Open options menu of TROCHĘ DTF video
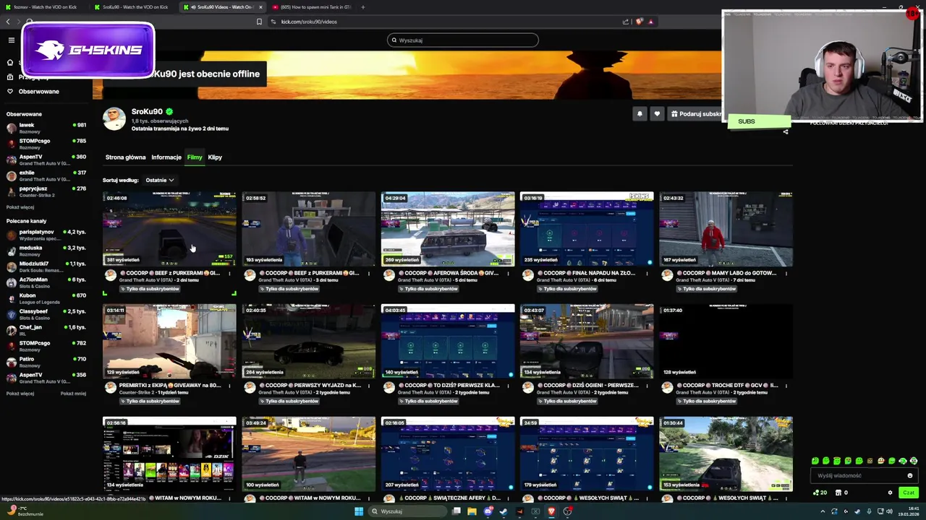The image size is (926, 520). 786,386
